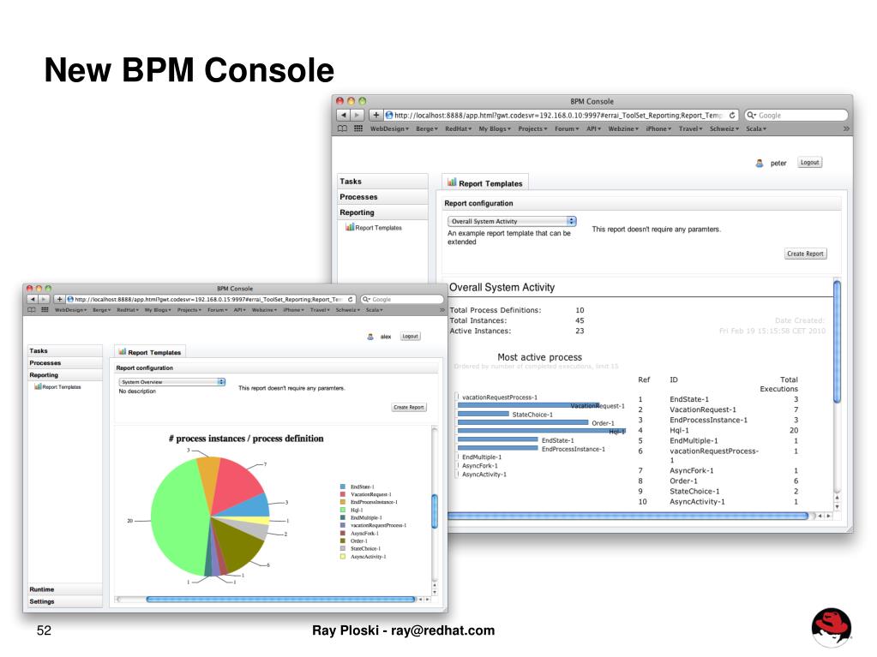Open iPhone bookmarks menu in the peter window
The image size is (877, 657).
(x=658, y=128)
